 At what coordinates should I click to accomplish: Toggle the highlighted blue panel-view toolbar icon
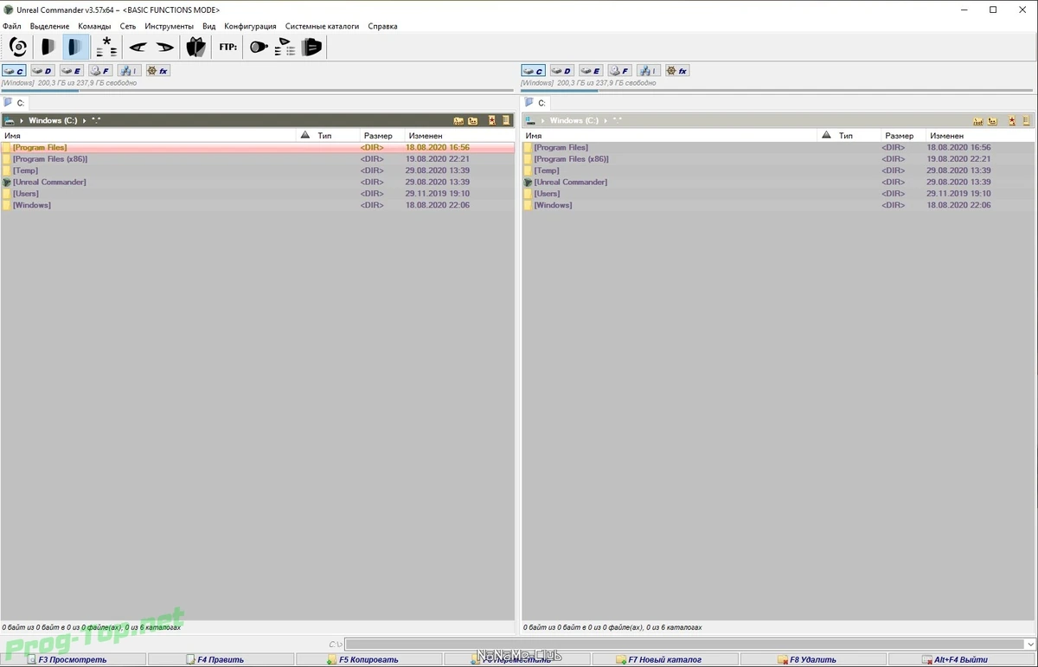pos(76,47)
